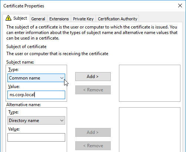
Task: Close the Certificate Properties dialog
Action: [180, 6]
